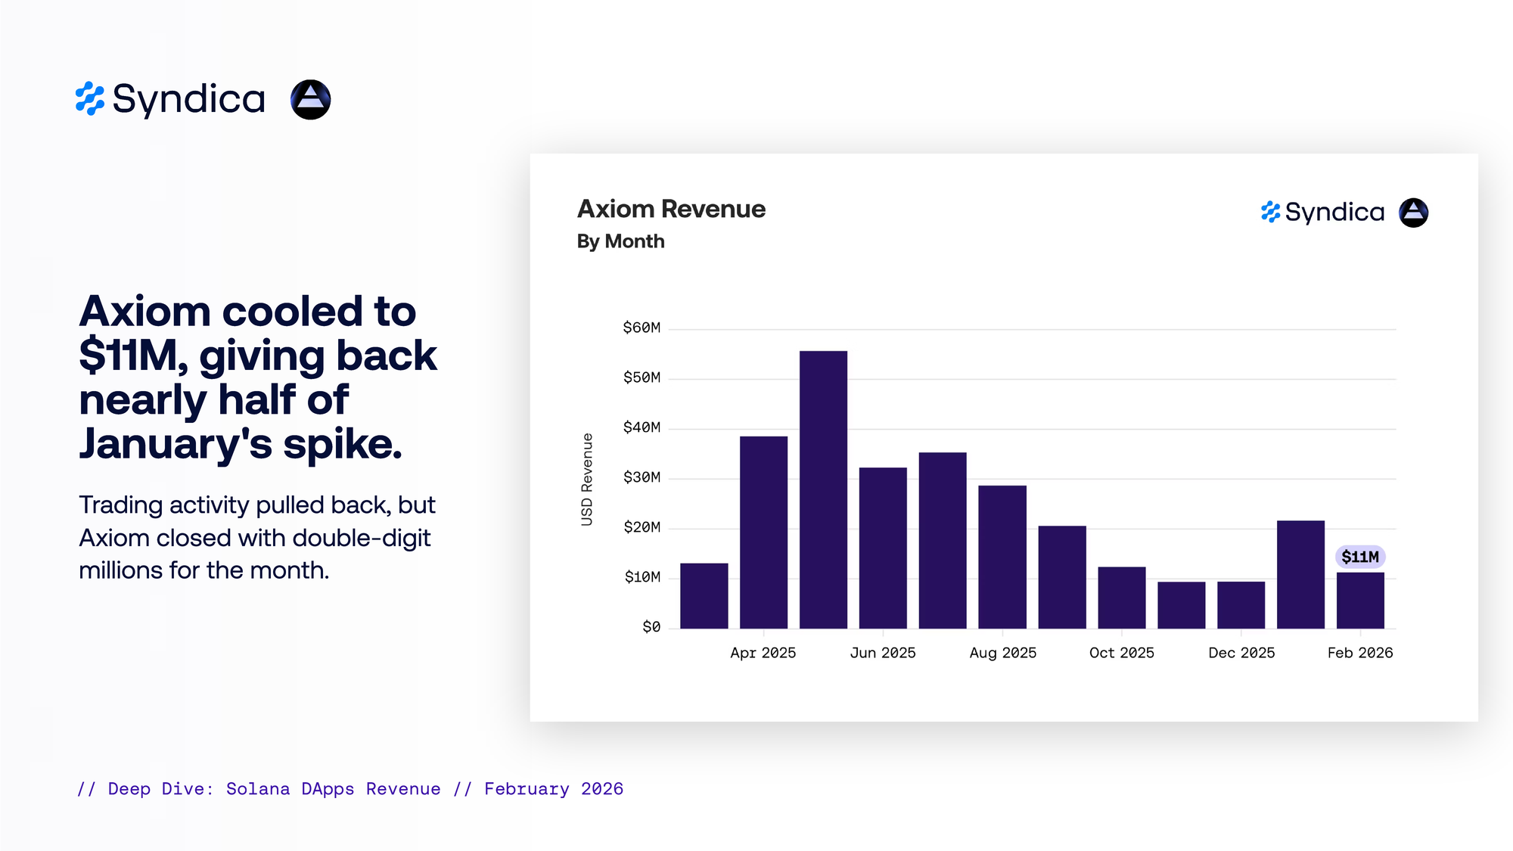Click the Syndica logo at top left
This screenshot has height=851, width=1513.
click(x=170, y=99)
